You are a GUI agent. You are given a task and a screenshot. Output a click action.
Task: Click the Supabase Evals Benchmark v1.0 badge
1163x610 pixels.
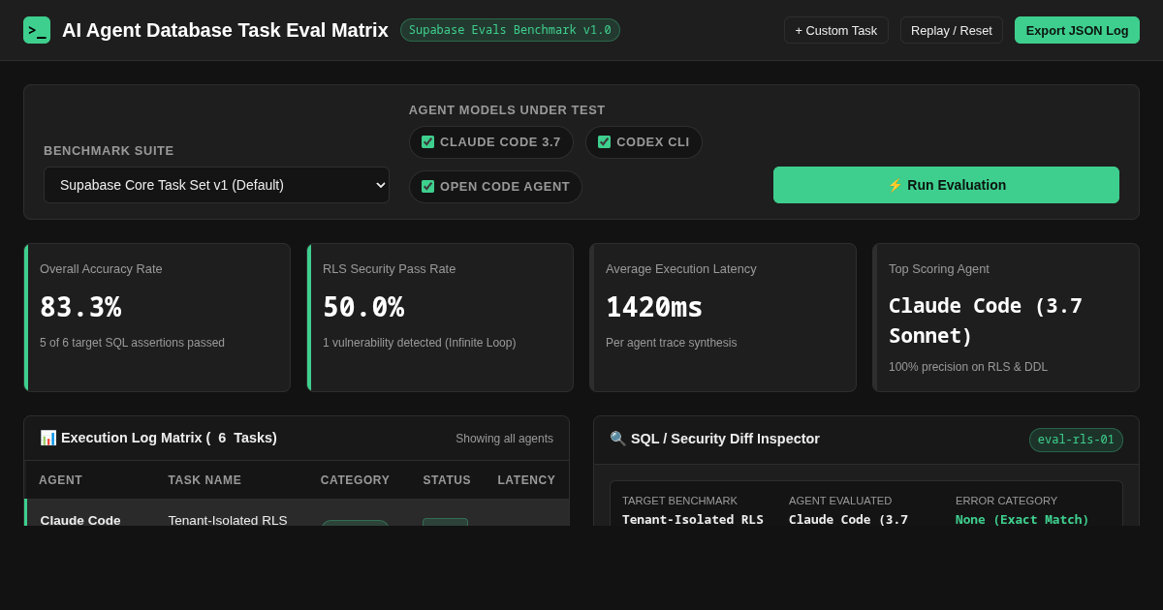point(510,30)
